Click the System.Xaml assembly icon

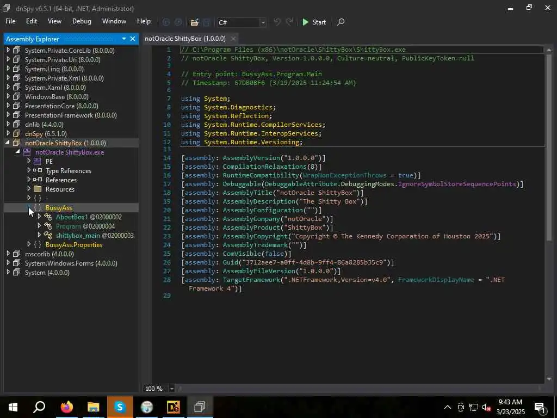[16, 88]
